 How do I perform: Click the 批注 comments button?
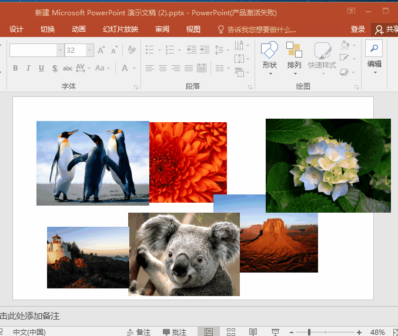175,332
